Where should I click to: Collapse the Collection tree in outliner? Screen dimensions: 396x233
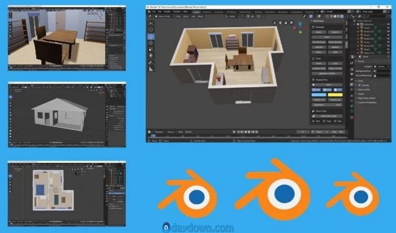pos(355,24)
